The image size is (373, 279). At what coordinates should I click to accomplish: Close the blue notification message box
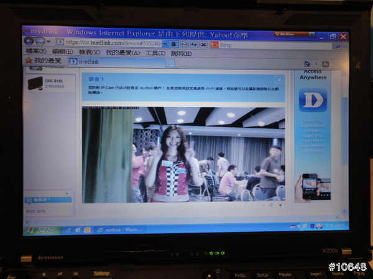(x=279, y=79)
